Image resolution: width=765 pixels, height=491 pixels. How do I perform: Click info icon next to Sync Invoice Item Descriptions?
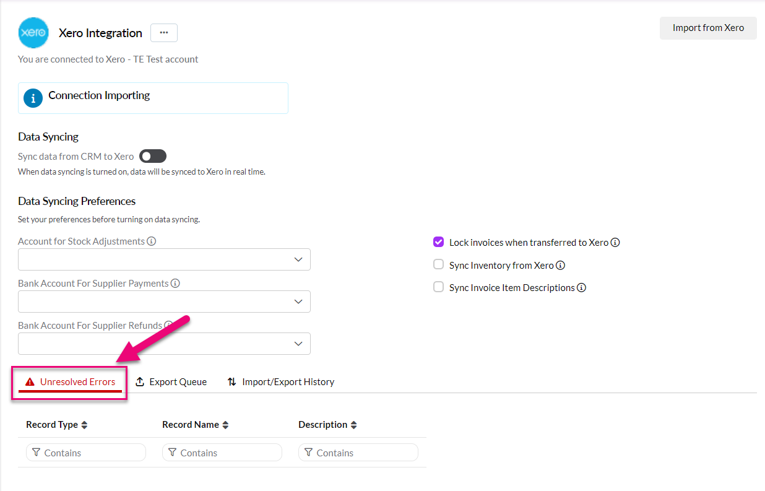[x=581, y=287]
